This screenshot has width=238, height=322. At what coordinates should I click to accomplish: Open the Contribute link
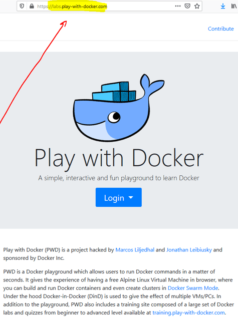(221, 29)
